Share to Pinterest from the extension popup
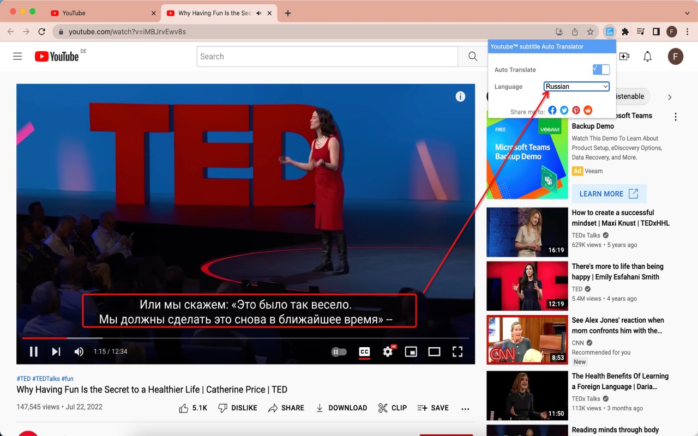The width and height of the screenshot is (698, 436). (576, 110)
